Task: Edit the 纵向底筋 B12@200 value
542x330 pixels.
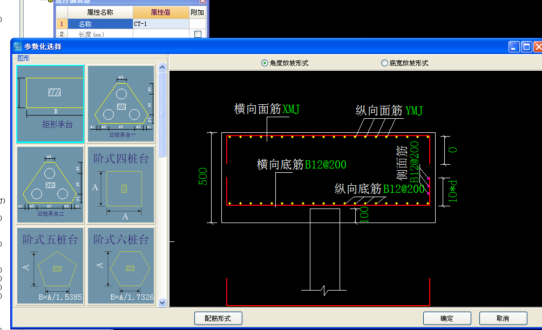Action: 404,189
